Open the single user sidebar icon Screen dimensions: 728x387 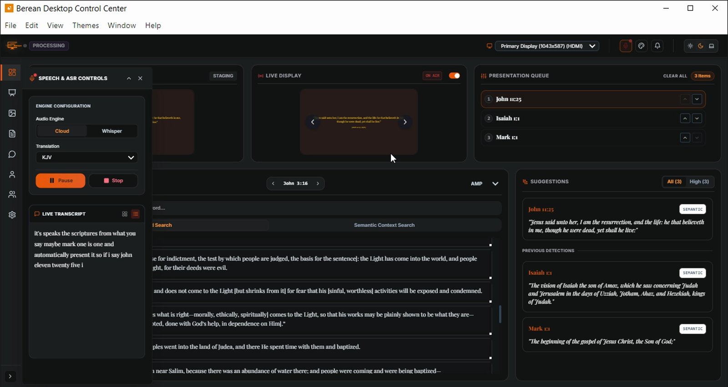click(x=12, y=174)
